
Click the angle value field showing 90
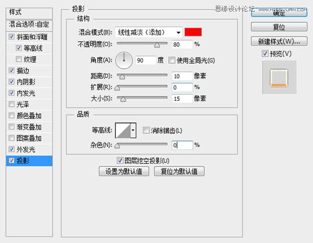coord(146,60)
